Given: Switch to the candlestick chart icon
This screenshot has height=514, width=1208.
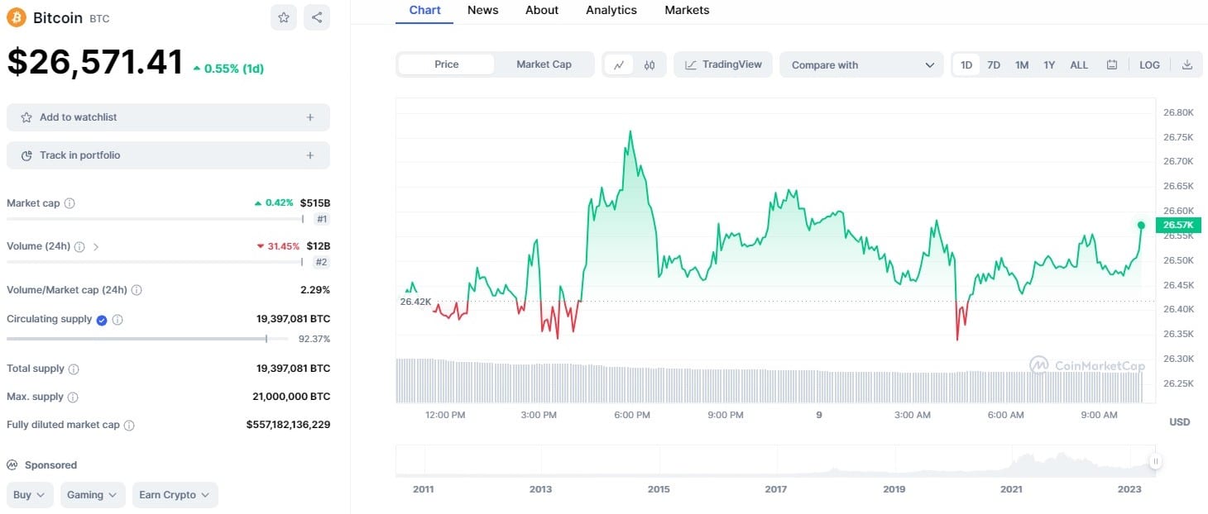Looking at the screenshot, I should [650, 64].
